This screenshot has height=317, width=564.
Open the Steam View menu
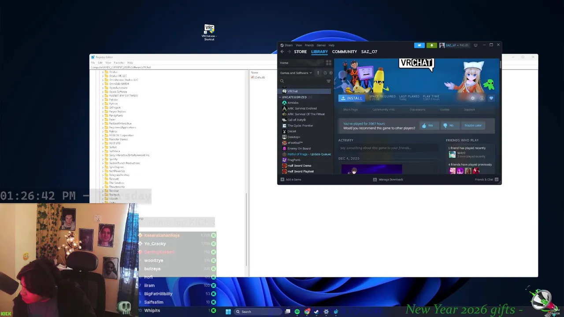pos(299,45)
